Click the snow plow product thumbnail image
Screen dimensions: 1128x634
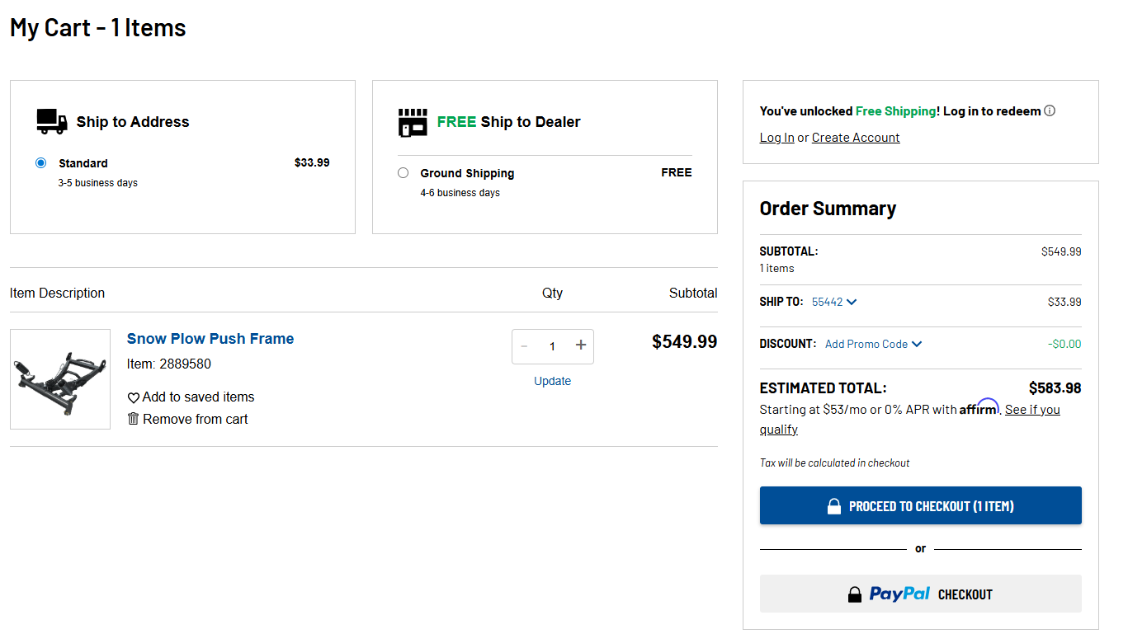[x=59, y=379]
